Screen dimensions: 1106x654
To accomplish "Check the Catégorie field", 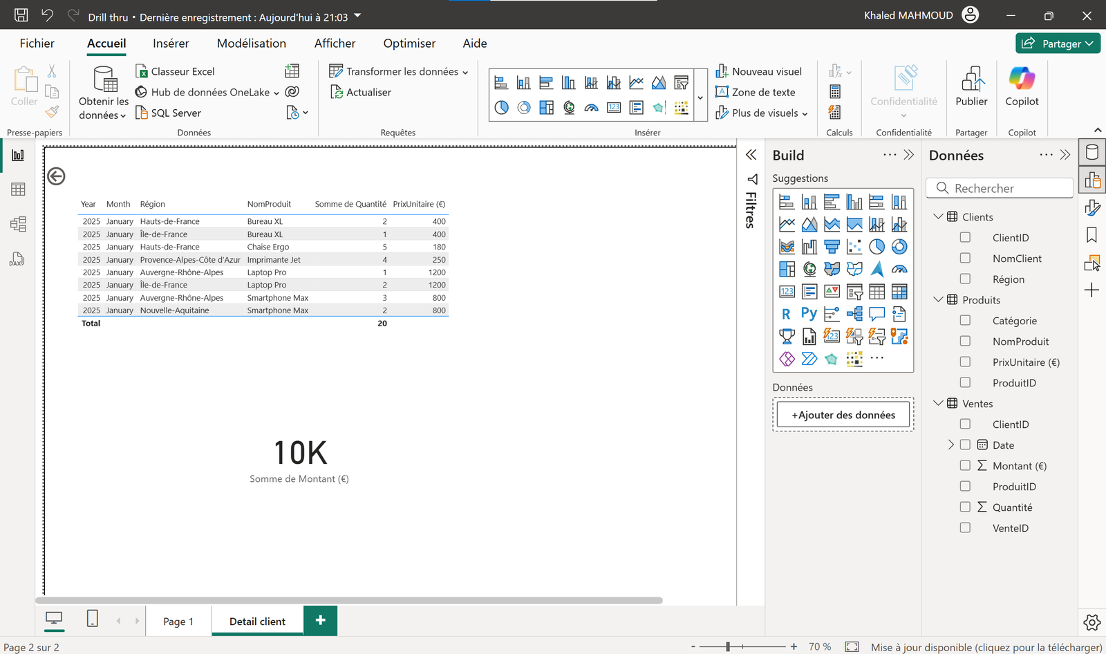I will (x=965, y=320).
